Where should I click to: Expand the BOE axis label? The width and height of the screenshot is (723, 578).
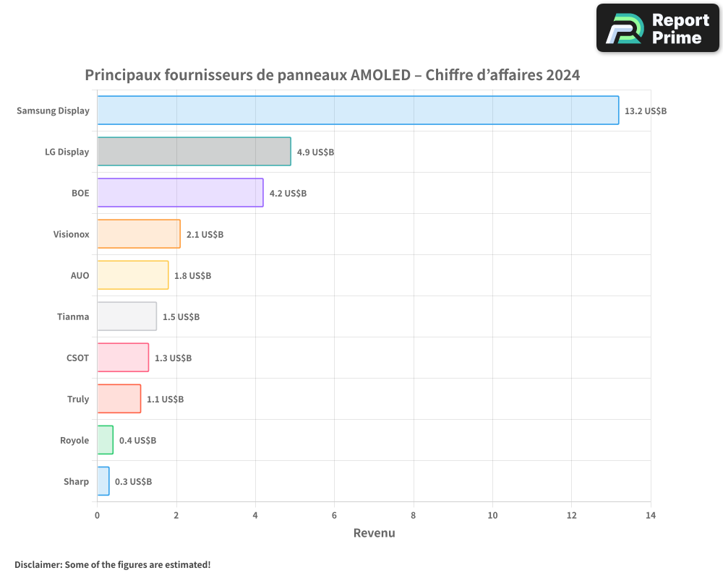[80, 193]
